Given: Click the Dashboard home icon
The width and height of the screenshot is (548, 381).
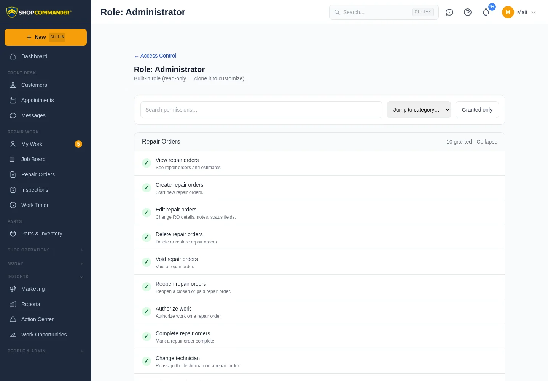Looking at the screenshot, I should (13, 56).
